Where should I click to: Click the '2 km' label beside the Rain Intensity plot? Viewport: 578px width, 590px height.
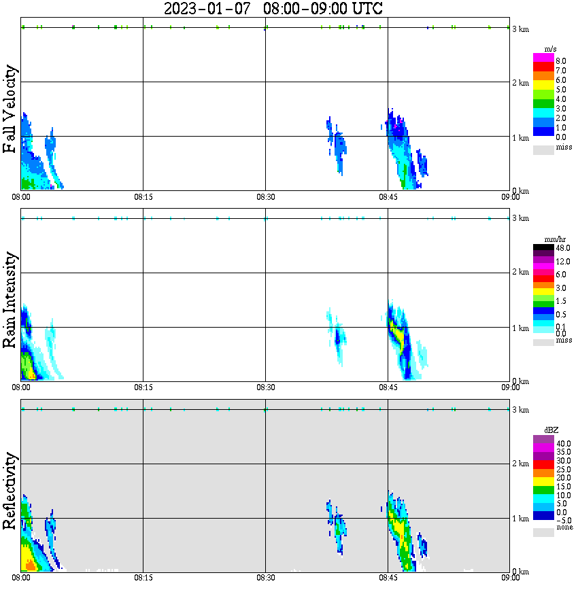click(x=520, y=272)
